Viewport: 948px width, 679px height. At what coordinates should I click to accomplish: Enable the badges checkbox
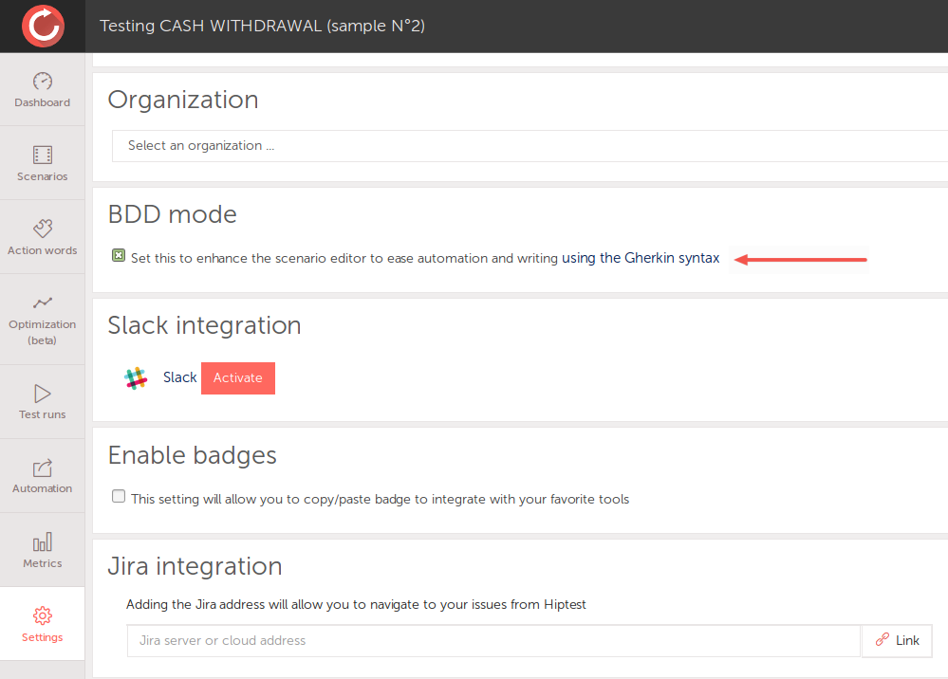pyautogui.click(x=119, y=496)
